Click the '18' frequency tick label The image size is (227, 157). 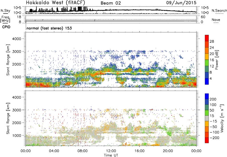click(x=19, y=17)
